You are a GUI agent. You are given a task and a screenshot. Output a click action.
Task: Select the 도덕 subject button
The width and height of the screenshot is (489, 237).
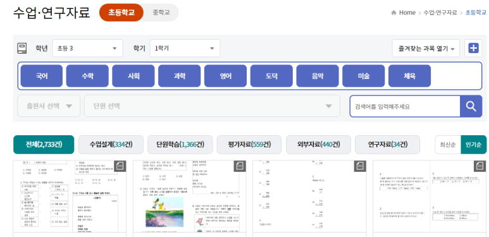(x=271, y=76)
